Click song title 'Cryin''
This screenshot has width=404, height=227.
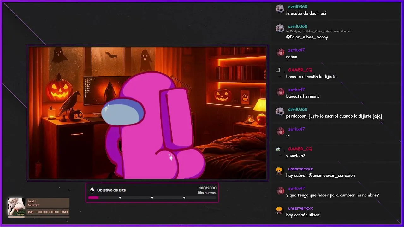pyautogui.click(x=32, y=201)
